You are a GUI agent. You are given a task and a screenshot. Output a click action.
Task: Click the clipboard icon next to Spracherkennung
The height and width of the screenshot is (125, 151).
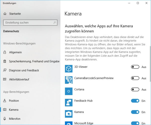[x=5, y=61]
